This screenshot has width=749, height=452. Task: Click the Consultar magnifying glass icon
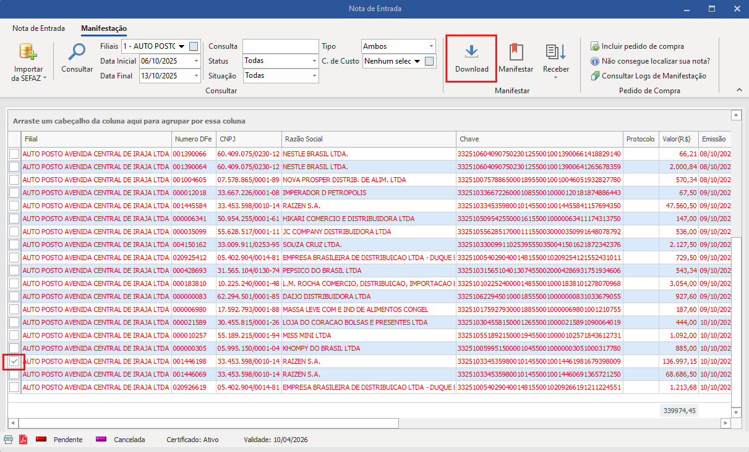pos(77,52)
